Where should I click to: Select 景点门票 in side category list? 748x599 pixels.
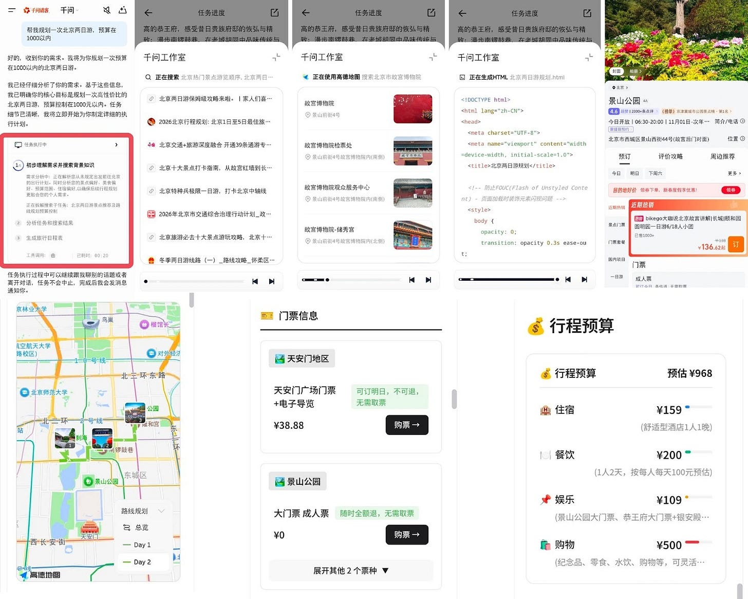coord(616,225)
